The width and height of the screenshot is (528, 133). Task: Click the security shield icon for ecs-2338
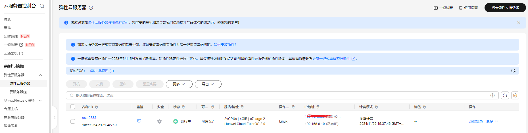point(159,121)
